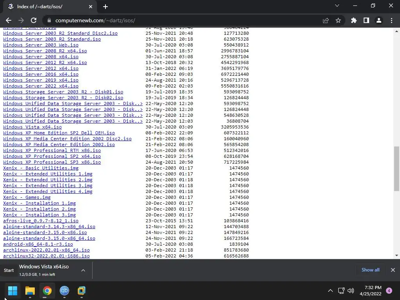Open Windows Server 2019 x64.iso link

tap(41, 80)
